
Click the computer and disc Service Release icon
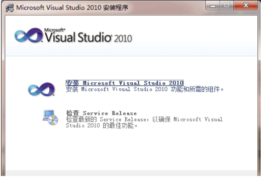point(50,117)
